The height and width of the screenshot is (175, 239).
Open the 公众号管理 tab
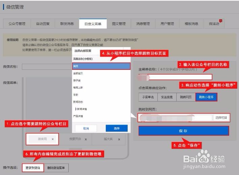tap(17, 24)
